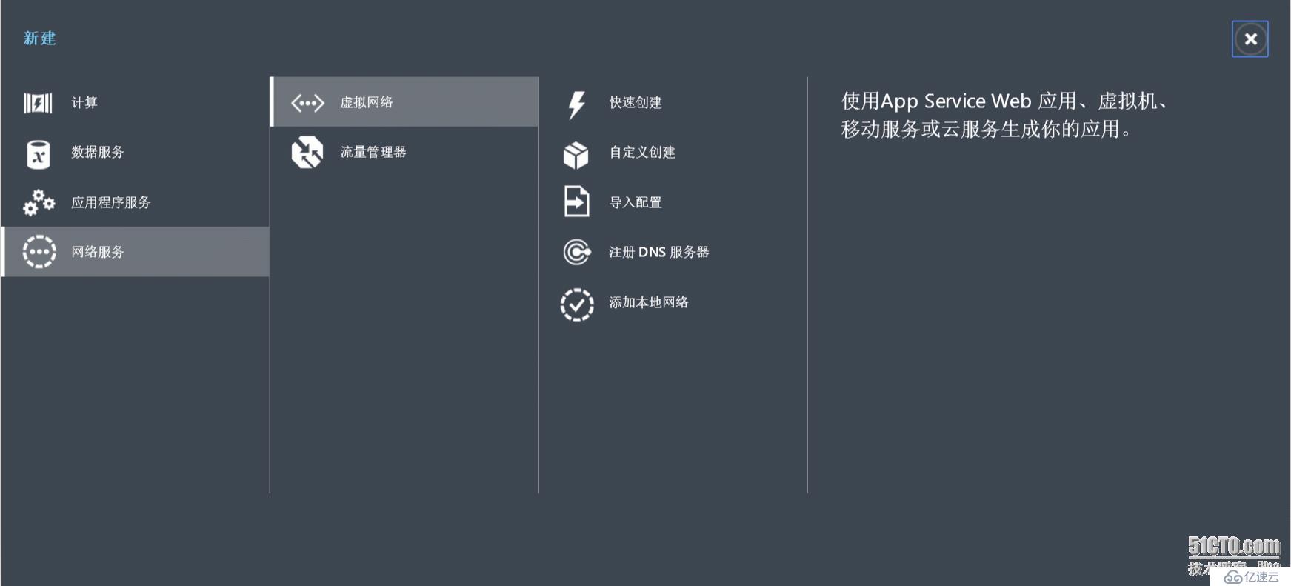Click the 自定义创建 box icon
The width and height of the screenshot is (1291, 586).
click(x=576, y=155)
